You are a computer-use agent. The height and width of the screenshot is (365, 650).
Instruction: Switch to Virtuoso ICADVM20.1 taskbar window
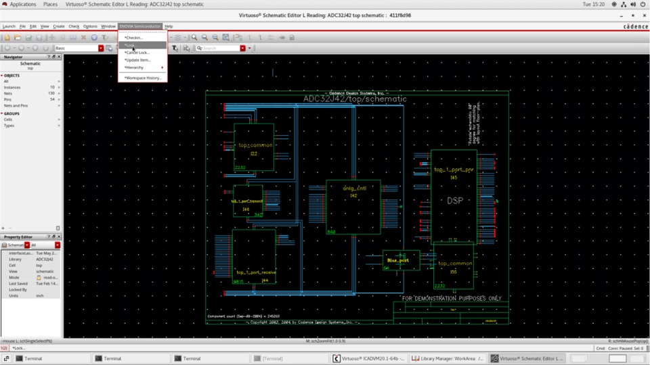coord(369,358)
